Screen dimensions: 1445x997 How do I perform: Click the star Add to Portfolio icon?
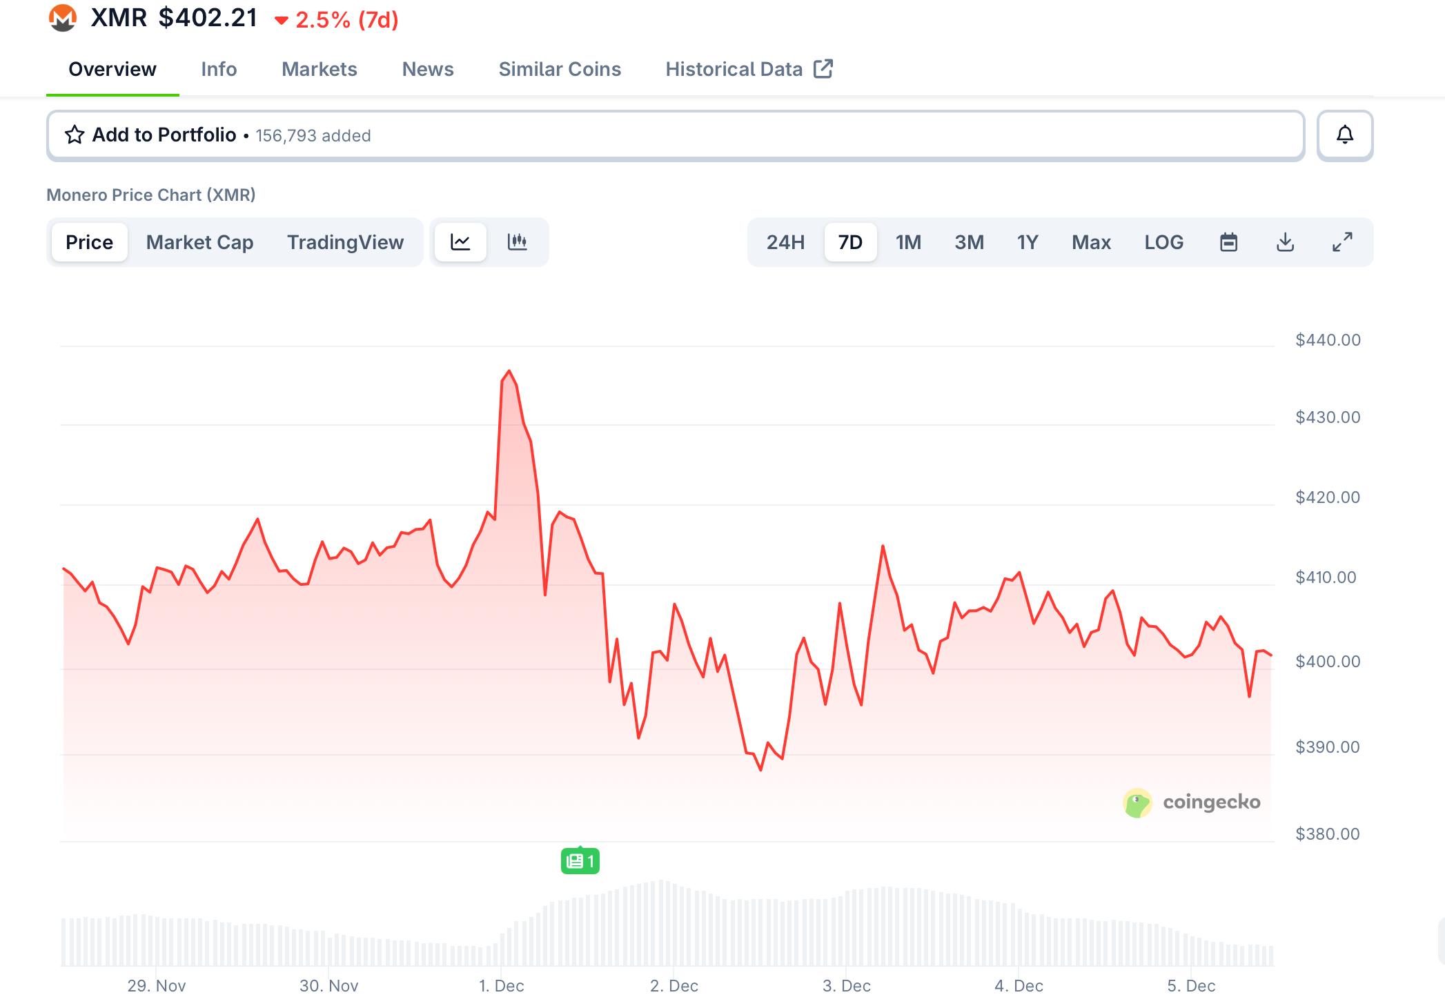point(75,135)
